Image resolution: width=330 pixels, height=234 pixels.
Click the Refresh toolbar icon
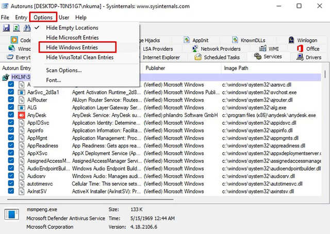(16, 28)
